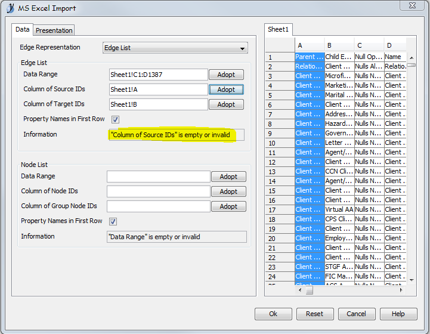Click the sheet horizontal scrollbar thumb

pos(310,290)
